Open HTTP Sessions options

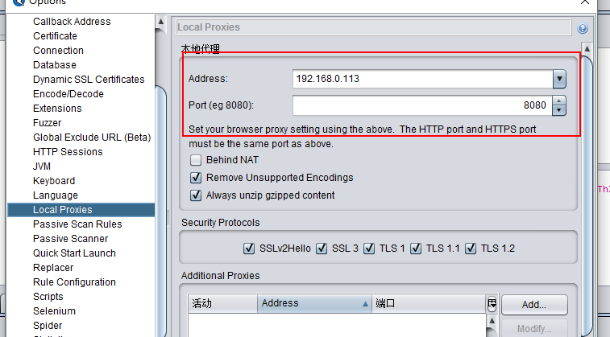pos(68,152)
